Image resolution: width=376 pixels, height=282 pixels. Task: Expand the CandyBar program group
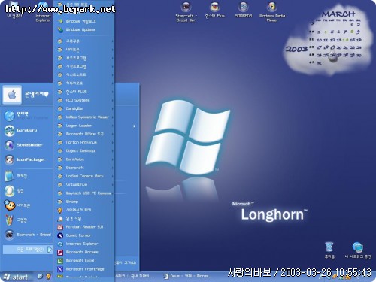click(x=85, y=108)
